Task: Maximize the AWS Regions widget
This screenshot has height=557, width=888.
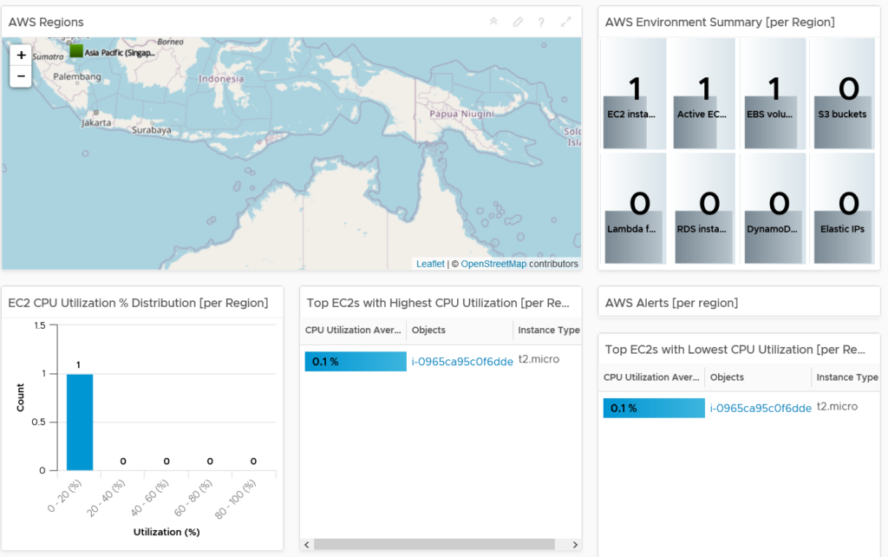Action: pos(565,22)
